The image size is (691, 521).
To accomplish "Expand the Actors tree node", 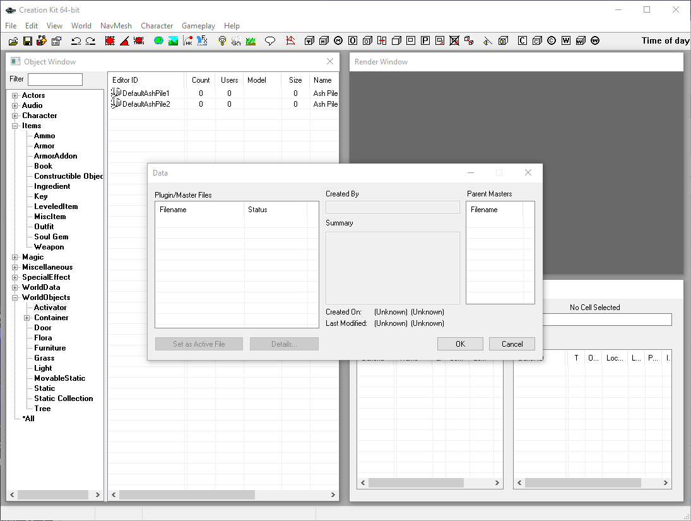I will coord(15,96).
